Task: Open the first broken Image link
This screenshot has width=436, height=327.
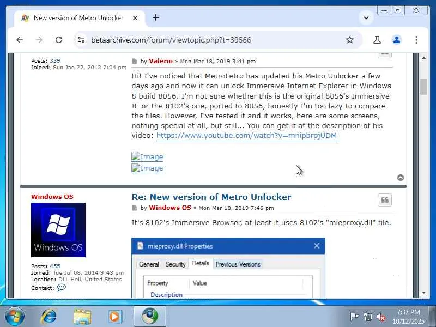Action: point(147,156)
